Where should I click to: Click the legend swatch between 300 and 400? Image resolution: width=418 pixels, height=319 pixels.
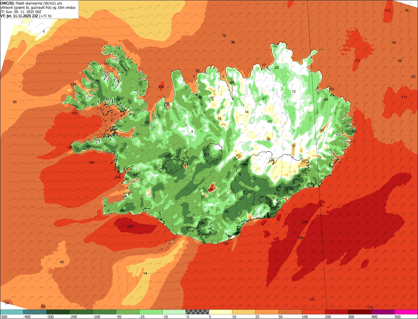(360, 312)
